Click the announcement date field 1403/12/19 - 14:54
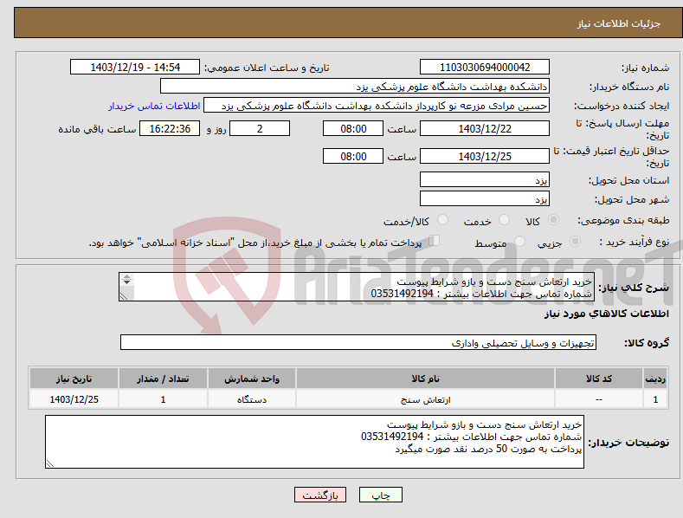This screenshot has height=518, width=683. click(135, 68)
